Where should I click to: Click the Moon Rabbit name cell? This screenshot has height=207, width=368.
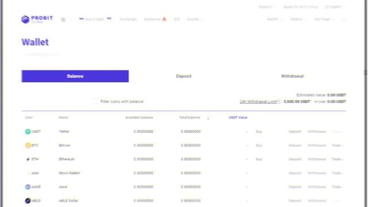click(x=69, y=173)
